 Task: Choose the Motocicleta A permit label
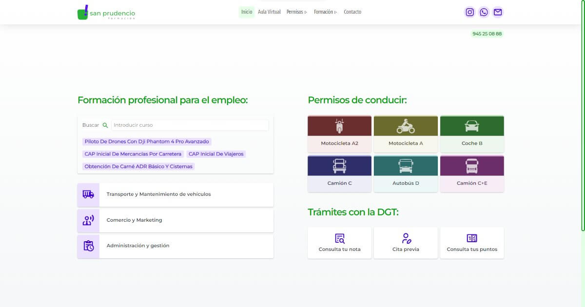tap(406, 144)
